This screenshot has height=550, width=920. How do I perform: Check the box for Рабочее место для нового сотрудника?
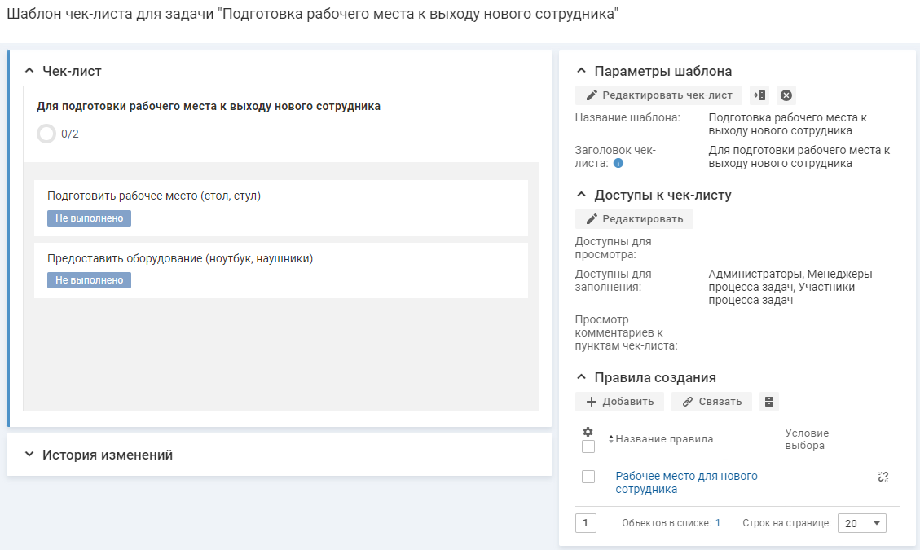click(x=588, y=477)
